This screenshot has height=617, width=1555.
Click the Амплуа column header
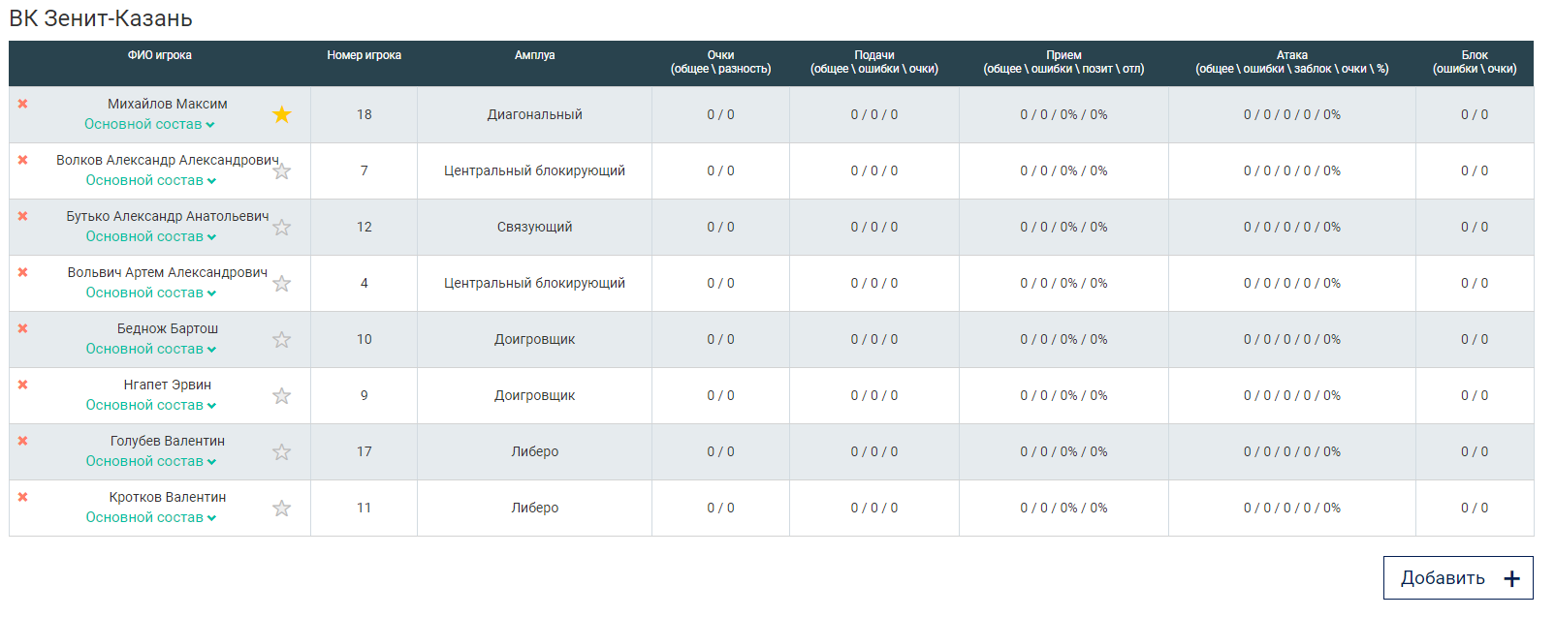point(534,55)
